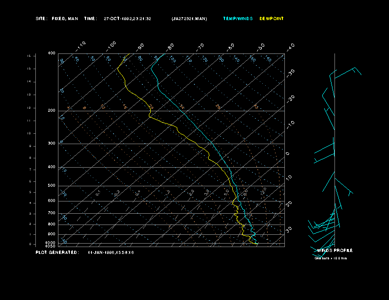The image size is (389, 300).
Task: Click the 700 pressure level label
Action: (52, 213)
